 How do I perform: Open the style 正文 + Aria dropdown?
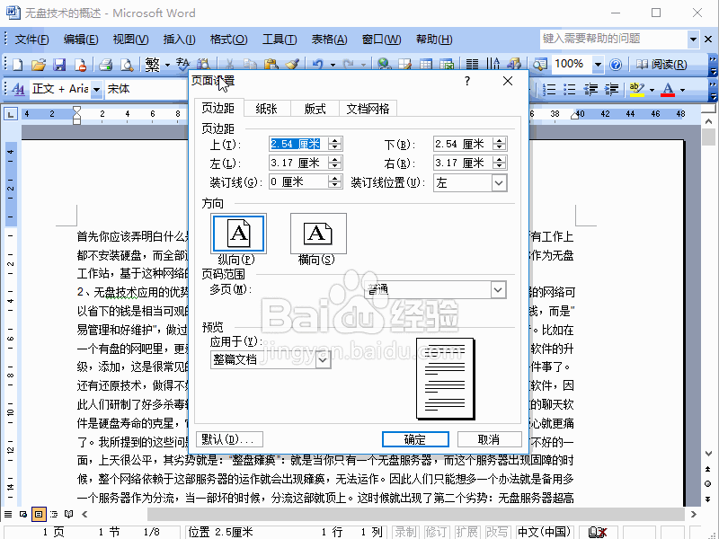96,89
